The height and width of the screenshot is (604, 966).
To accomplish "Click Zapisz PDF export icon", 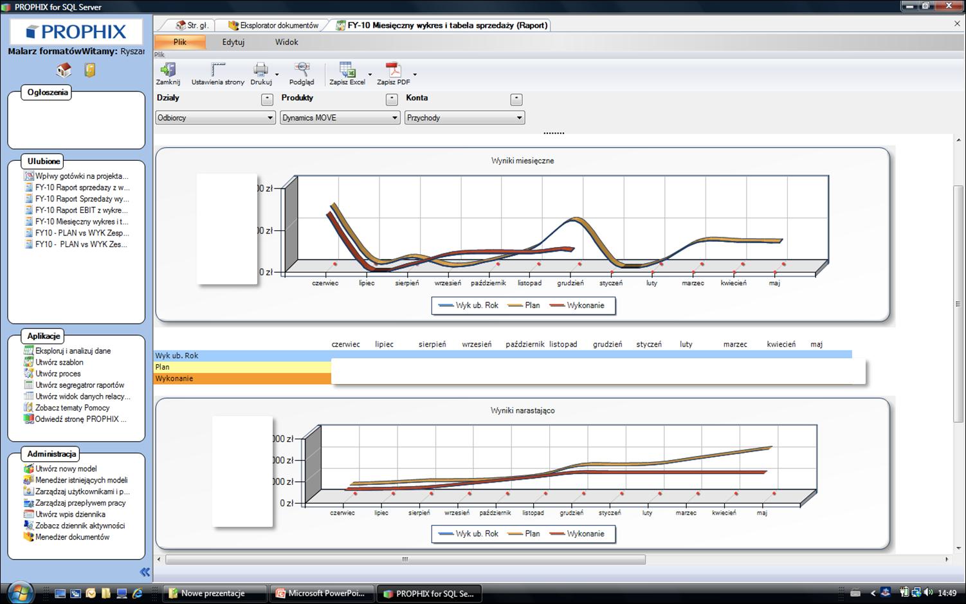I will tap(393, 69).
